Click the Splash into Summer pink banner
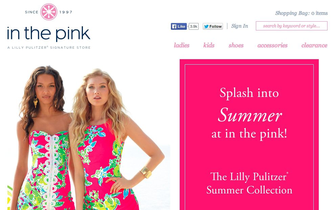335x210 pixels. (249, 135)
